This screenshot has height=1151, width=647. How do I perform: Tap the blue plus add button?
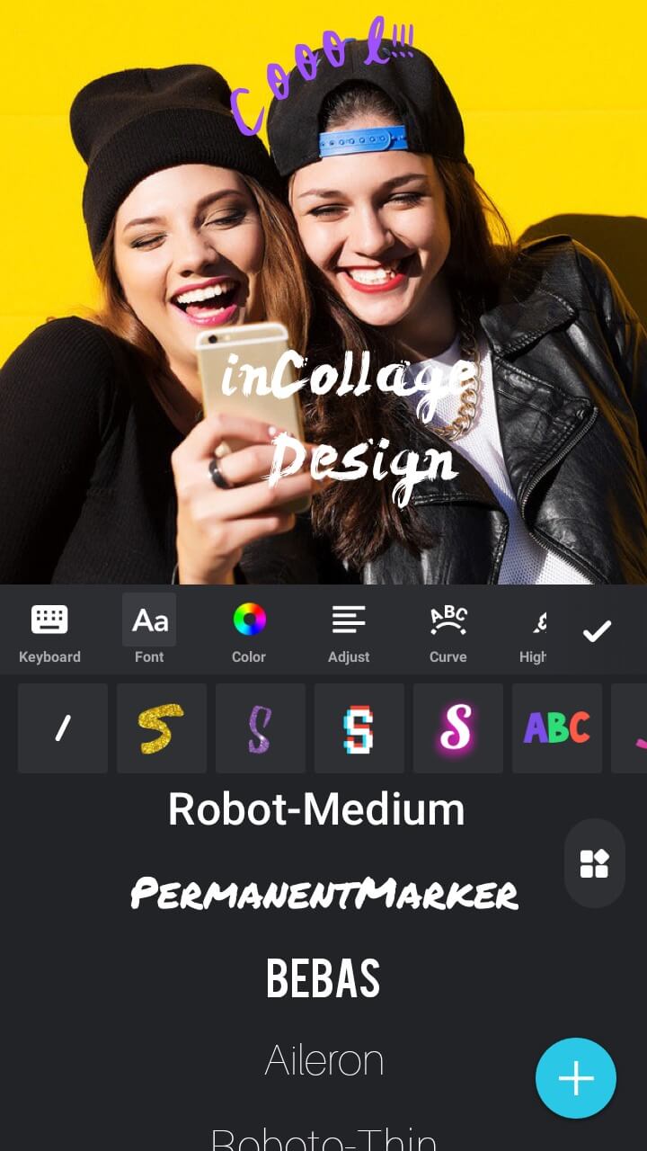[x=576, y=1078]
